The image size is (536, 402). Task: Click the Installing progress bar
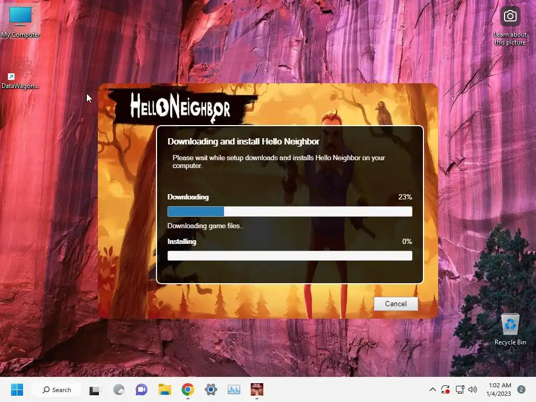(x=289, y=255)
